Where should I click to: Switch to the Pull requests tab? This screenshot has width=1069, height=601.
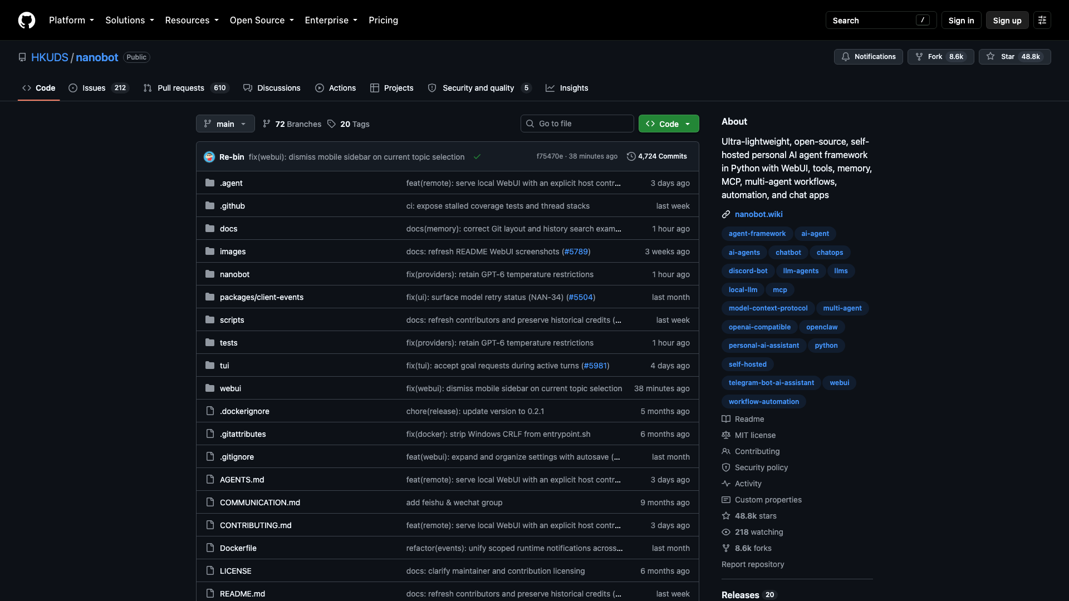[186, 88]
